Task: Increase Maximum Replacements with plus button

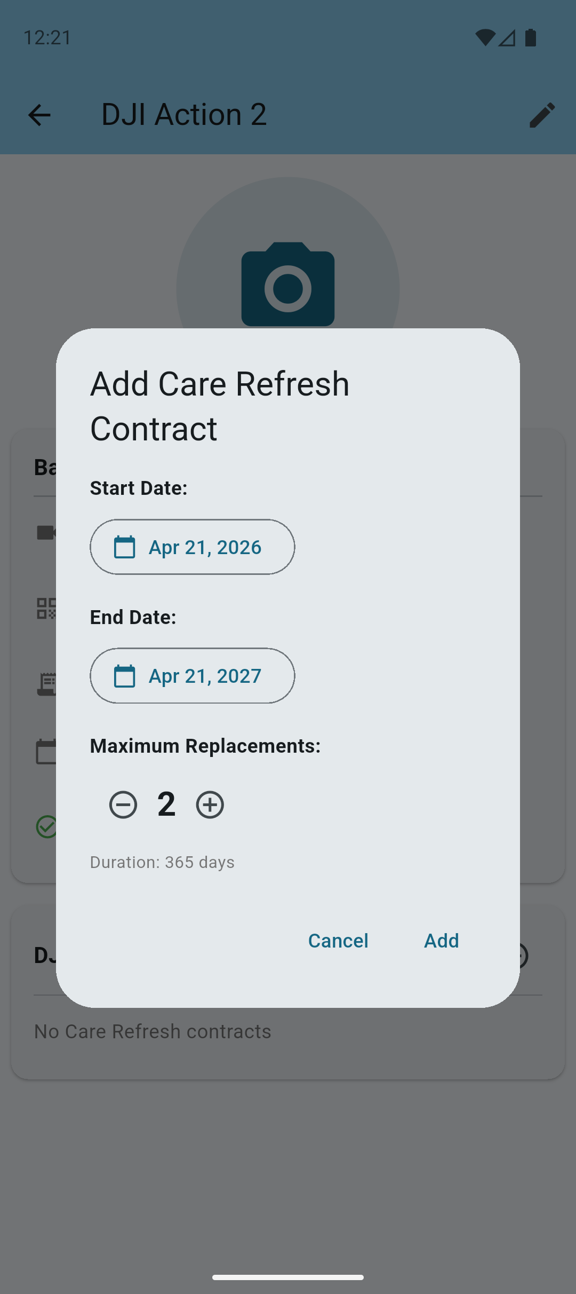Action: [x=210, y=804]
